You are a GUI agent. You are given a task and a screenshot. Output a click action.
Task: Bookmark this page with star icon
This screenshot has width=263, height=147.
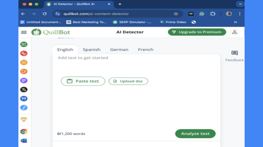(176, 14)
